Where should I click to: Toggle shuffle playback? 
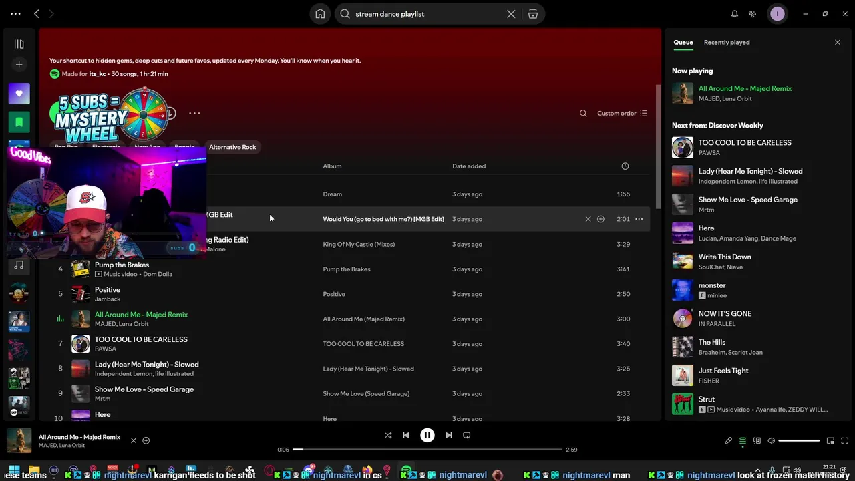[x=388, y=435]
